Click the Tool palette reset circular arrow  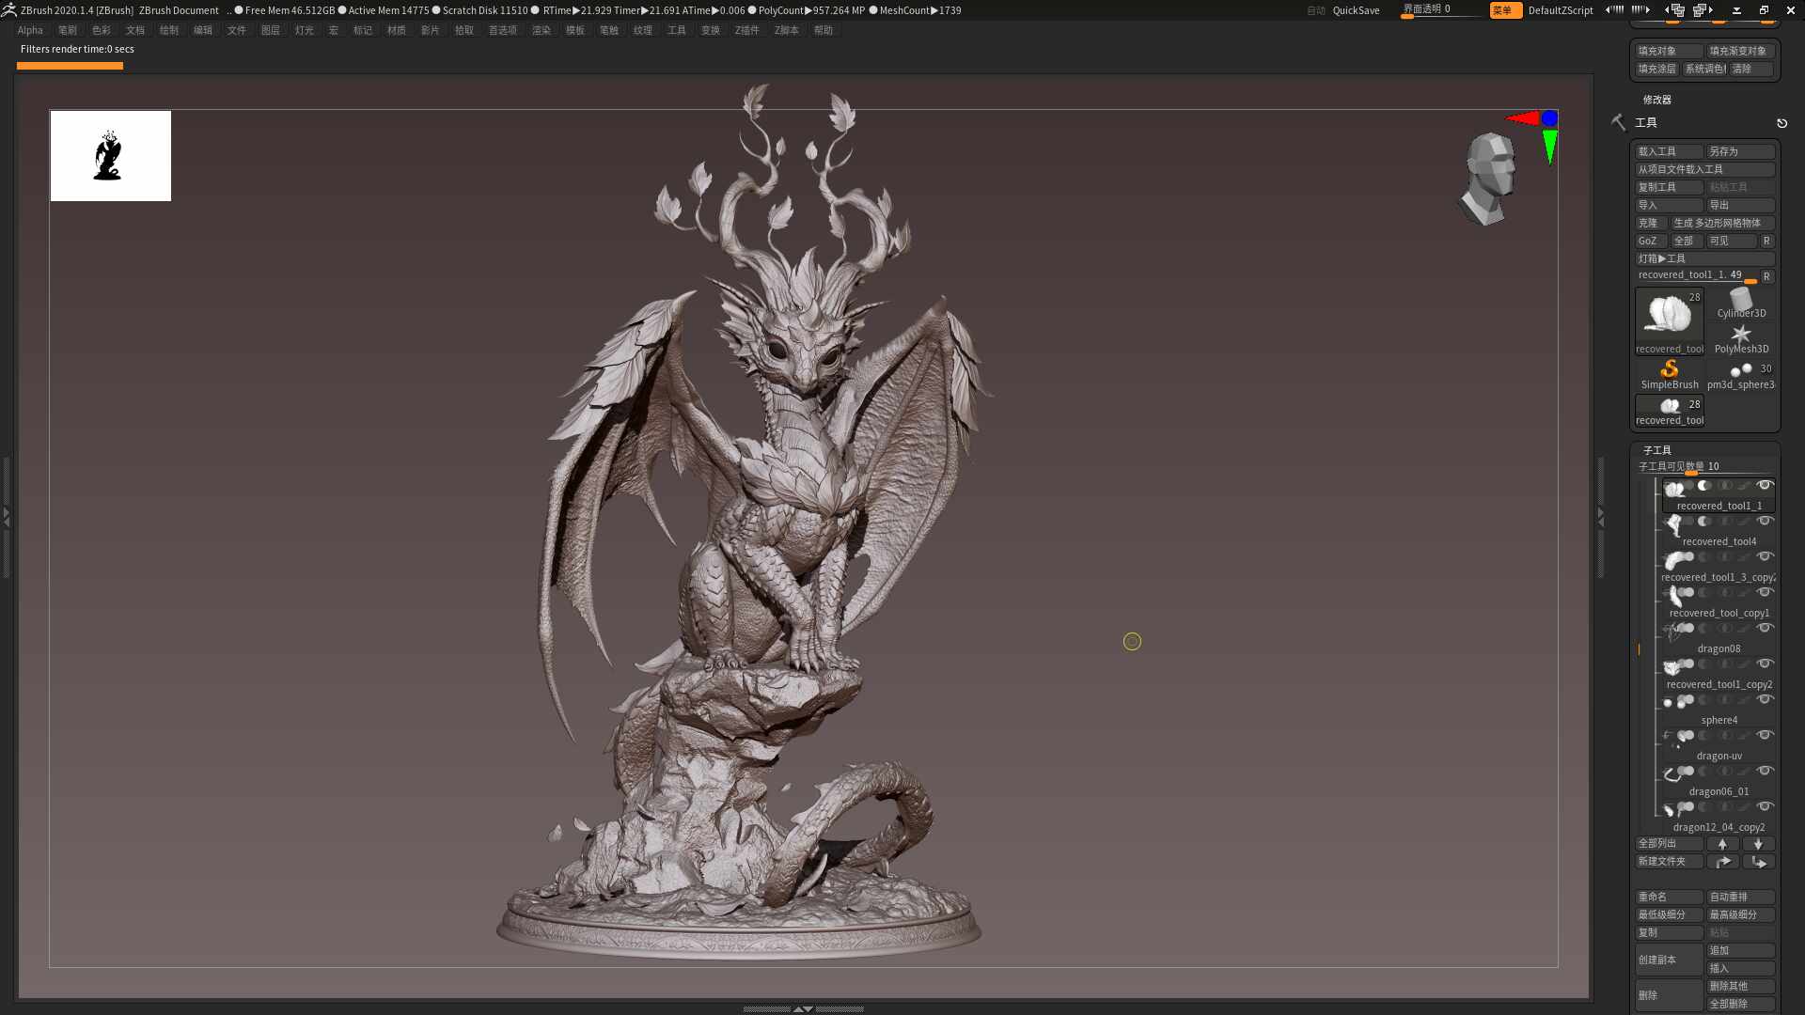(1781, 123)
